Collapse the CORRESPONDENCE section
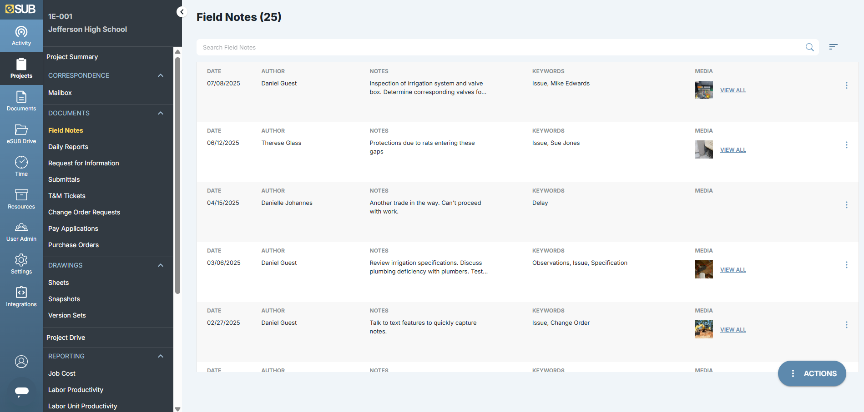Screen dimensions: 864x412 (160, 75)
